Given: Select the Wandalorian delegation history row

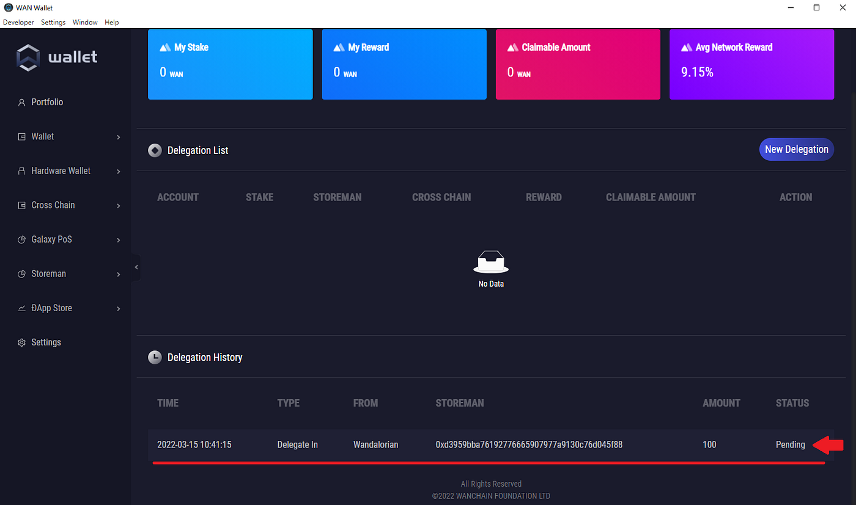Looking at the screenshot, I should point(375,444).
